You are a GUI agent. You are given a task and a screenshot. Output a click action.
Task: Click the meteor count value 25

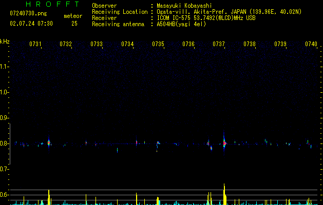[x=74, y=24]
